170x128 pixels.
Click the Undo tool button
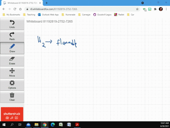(x=12, y=24)
